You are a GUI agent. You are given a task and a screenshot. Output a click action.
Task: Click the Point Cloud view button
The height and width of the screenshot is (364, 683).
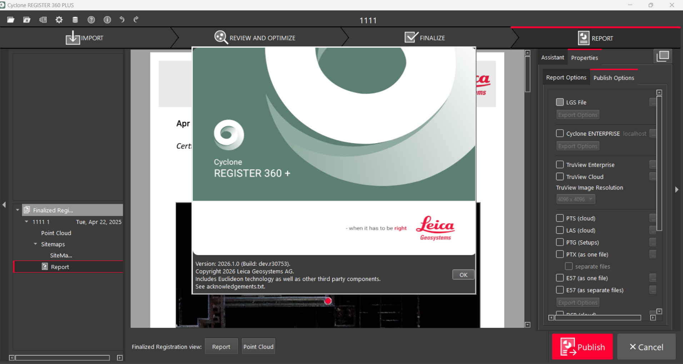[x=258, y=347]
